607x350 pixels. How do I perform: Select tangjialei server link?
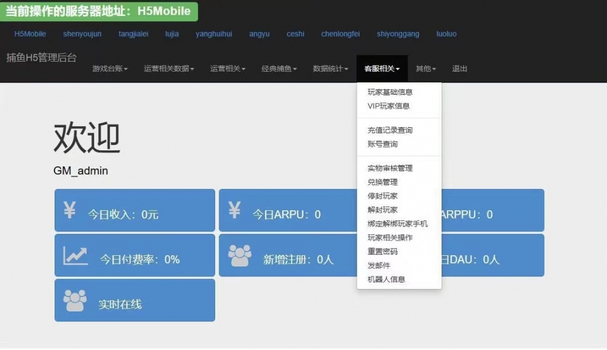133,34
